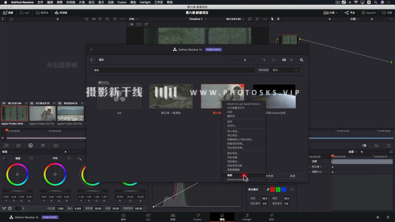395x222 pixels.
Task: Click the search icon in the gallery toolbar
Action: coord(107,19)
